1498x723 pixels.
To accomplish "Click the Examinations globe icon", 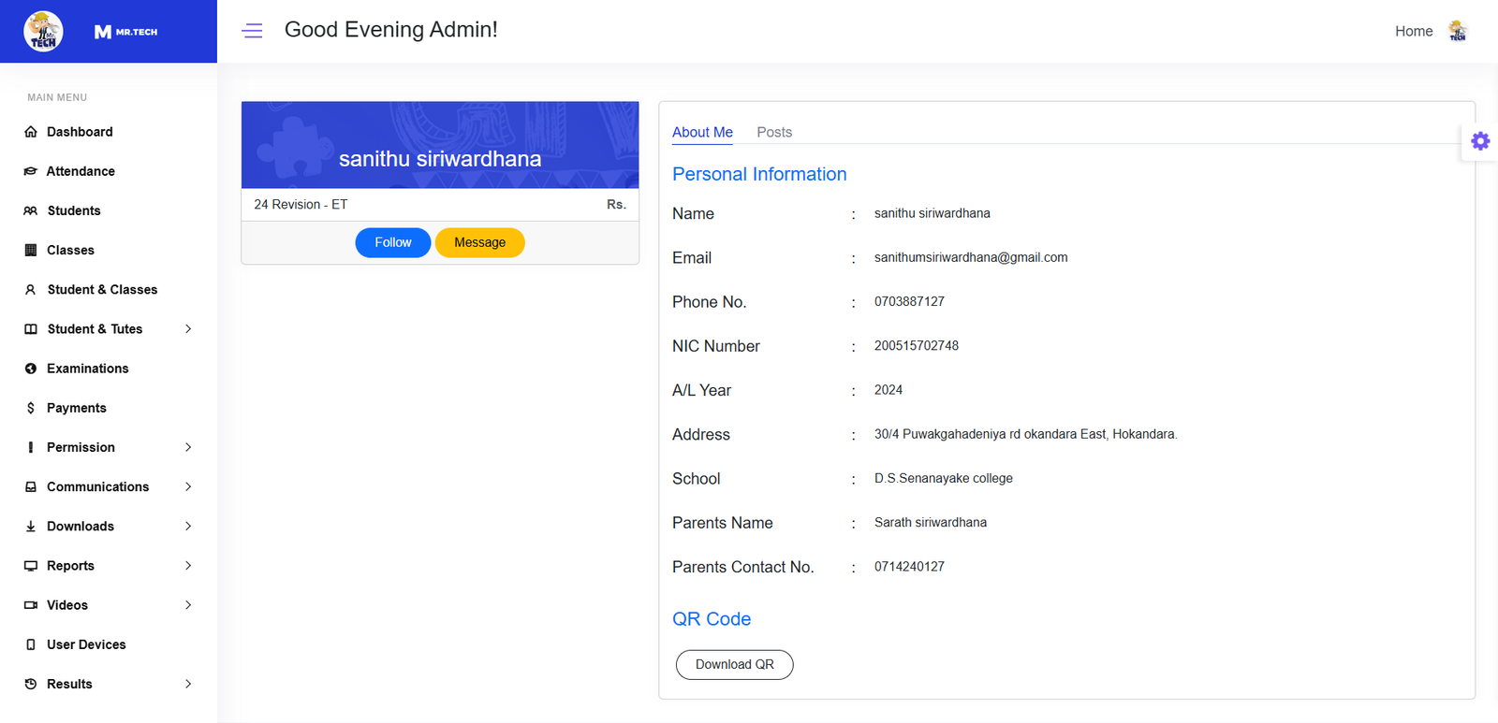I will pyautogui.click(x=31, y=369).
